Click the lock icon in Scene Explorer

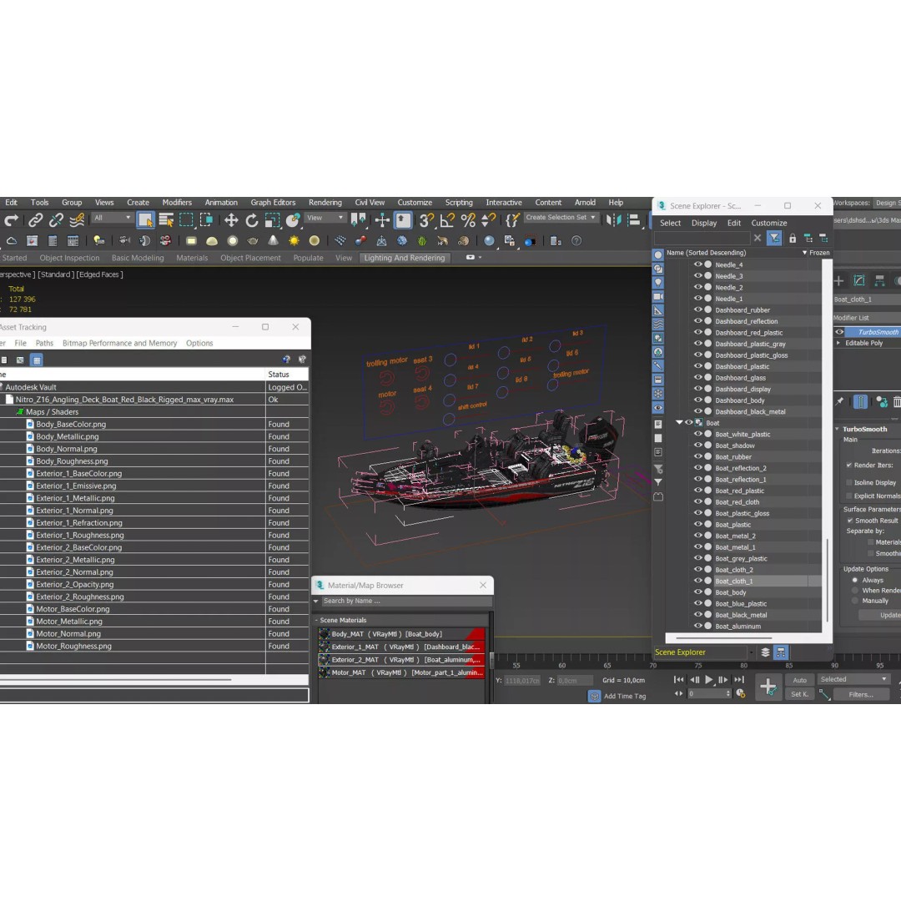click(x=793, y=238)
